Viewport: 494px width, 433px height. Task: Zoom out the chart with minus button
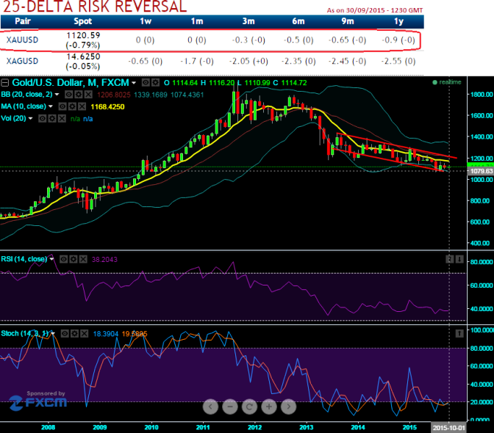click(230, 407)
